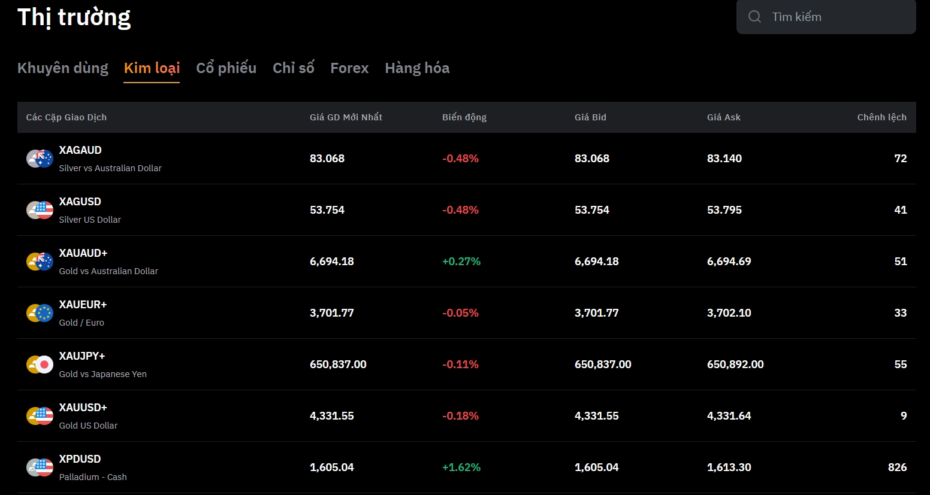Image resolution: width=930 pixels, height=495 pixels.
Task: Switch to the Khuyên dùng tab
Action: coord(63,68)
